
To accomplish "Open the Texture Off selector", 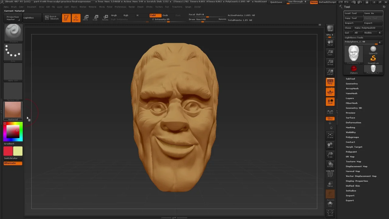I will coord(13,92).
